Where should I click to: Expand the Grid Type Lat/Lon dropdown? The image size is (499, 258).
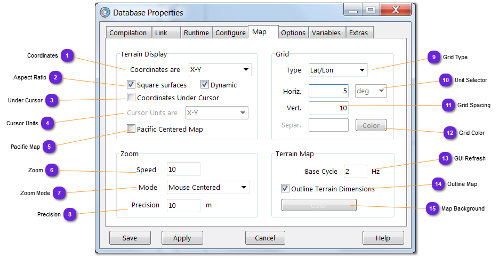point(338,70)
